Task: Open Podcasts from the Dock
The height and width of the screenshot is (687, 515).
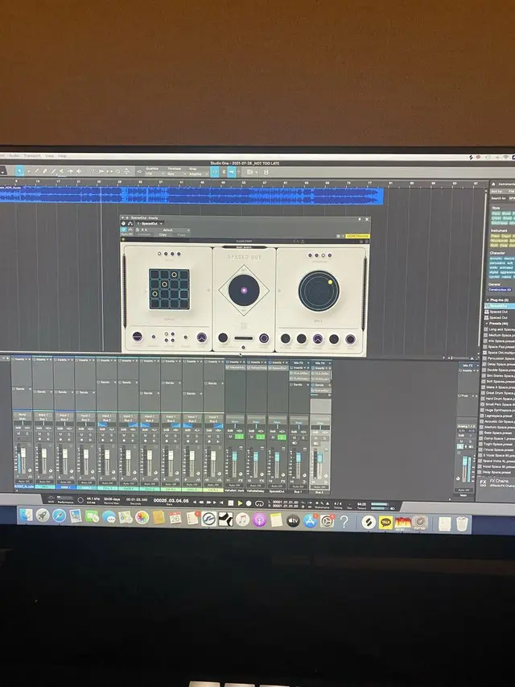Action: click(x=259, y=519)
